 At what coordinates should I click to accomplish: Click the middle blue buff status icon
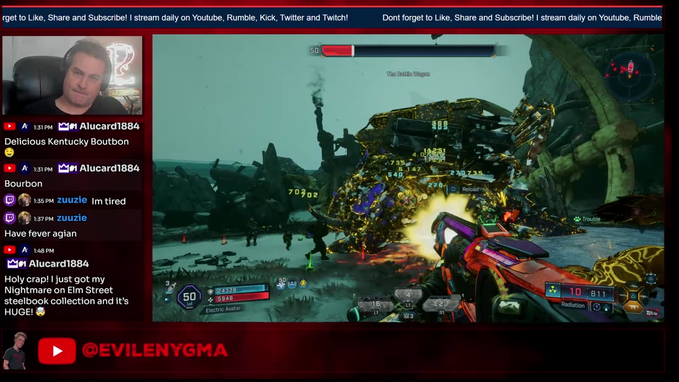point(292,284)
